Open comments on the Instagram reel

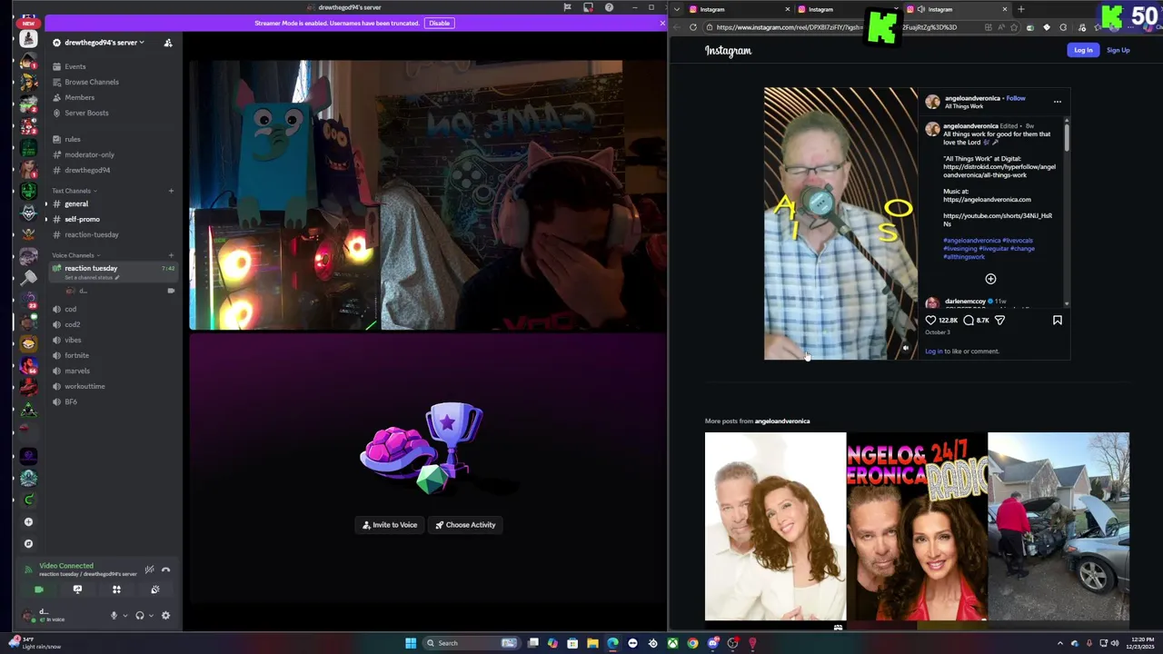click(x=969, y=320)
